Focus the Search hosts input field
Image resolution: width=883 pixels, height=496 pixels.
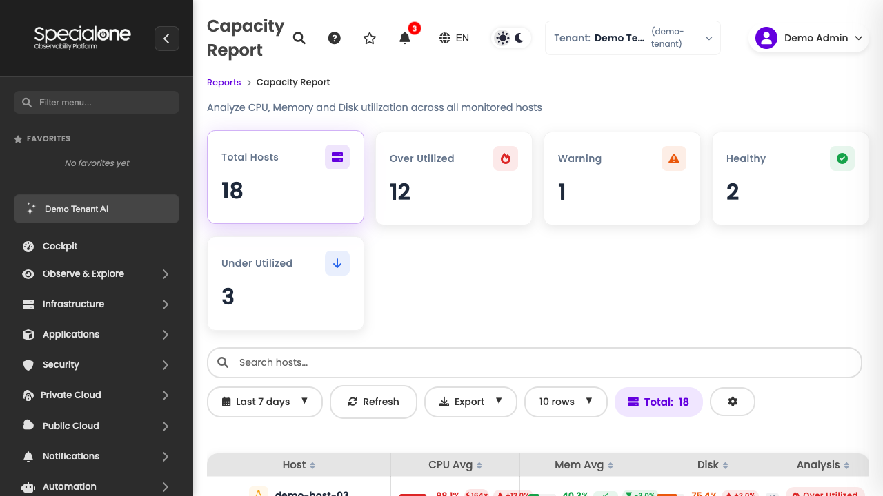pyautogui.click(x=535, y=362)
